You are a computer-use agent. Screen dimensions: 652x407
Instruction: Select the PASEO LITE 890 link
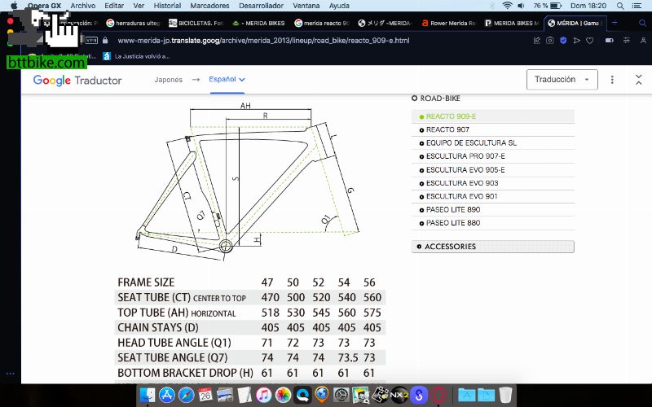(x=452, y=210)
